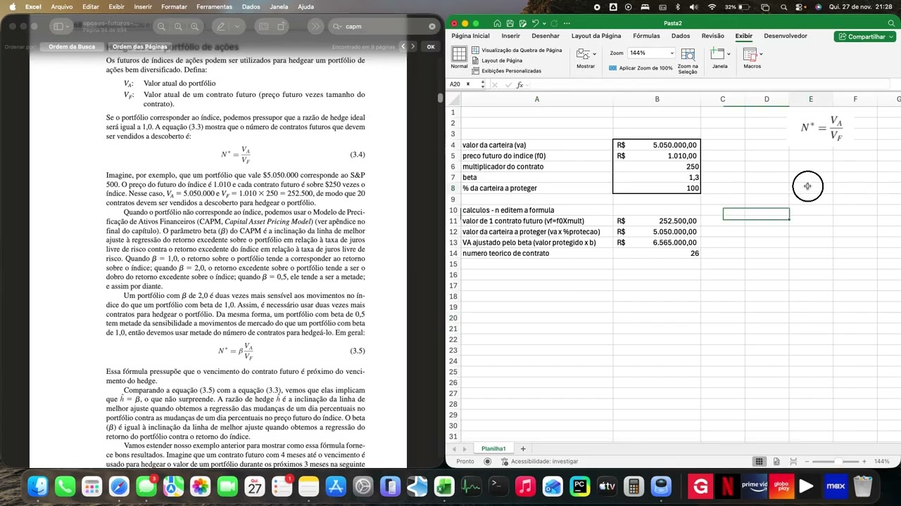Image resolution: width=901 pixels, height=506 pixels.
Task: Click the zoom out minus button in status bar
Action: 807,462
